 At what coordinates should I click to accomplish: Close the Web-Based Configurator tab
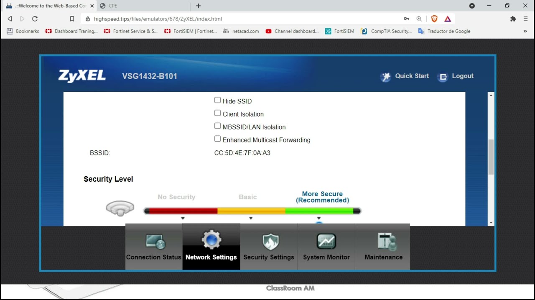[92, 6]
